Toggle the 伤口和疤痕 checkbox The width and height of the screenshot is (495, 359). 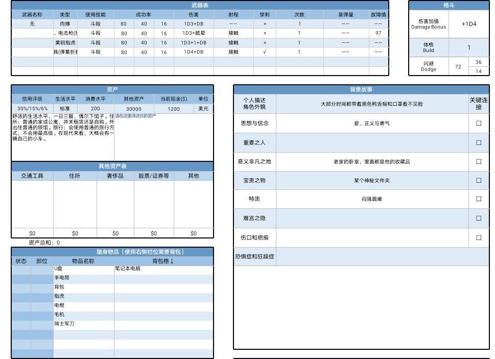click(x=479, y=237)
